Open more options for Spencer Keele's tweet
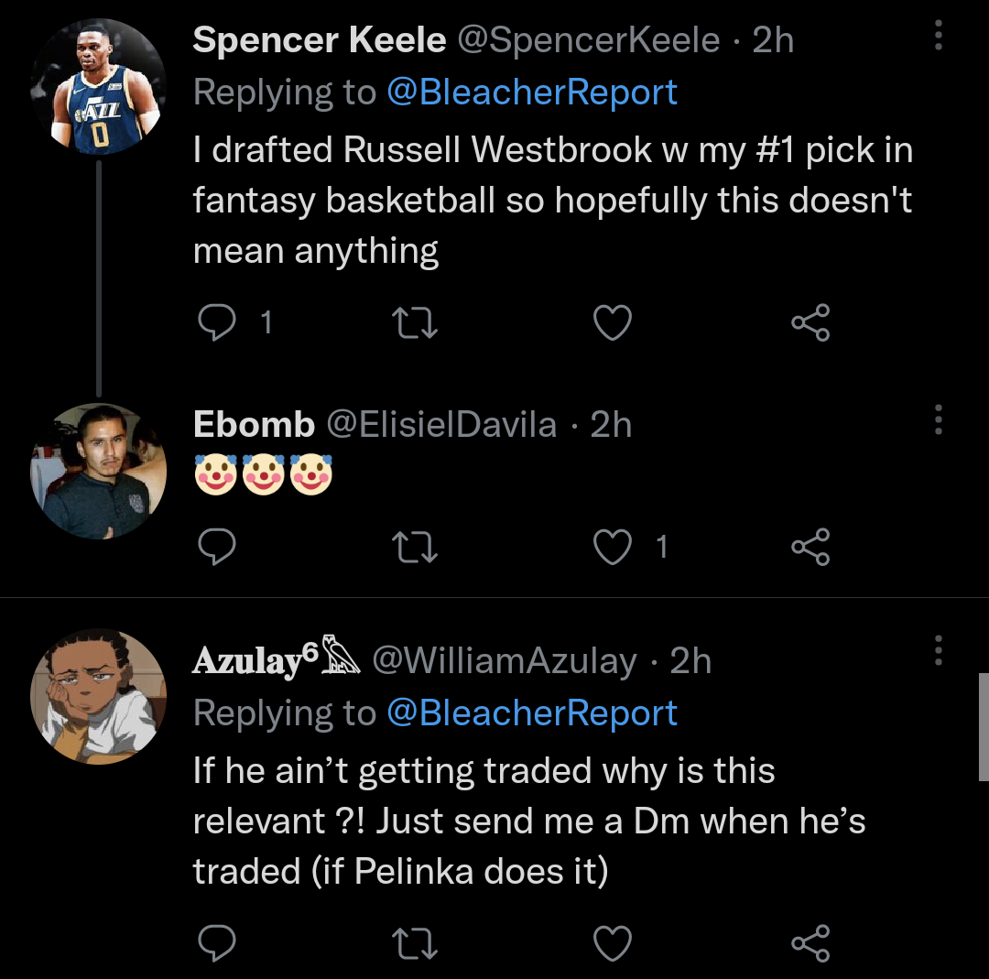The height and width of the screenshot is (979, 989). pyautogui.click(x=938, y=35)
